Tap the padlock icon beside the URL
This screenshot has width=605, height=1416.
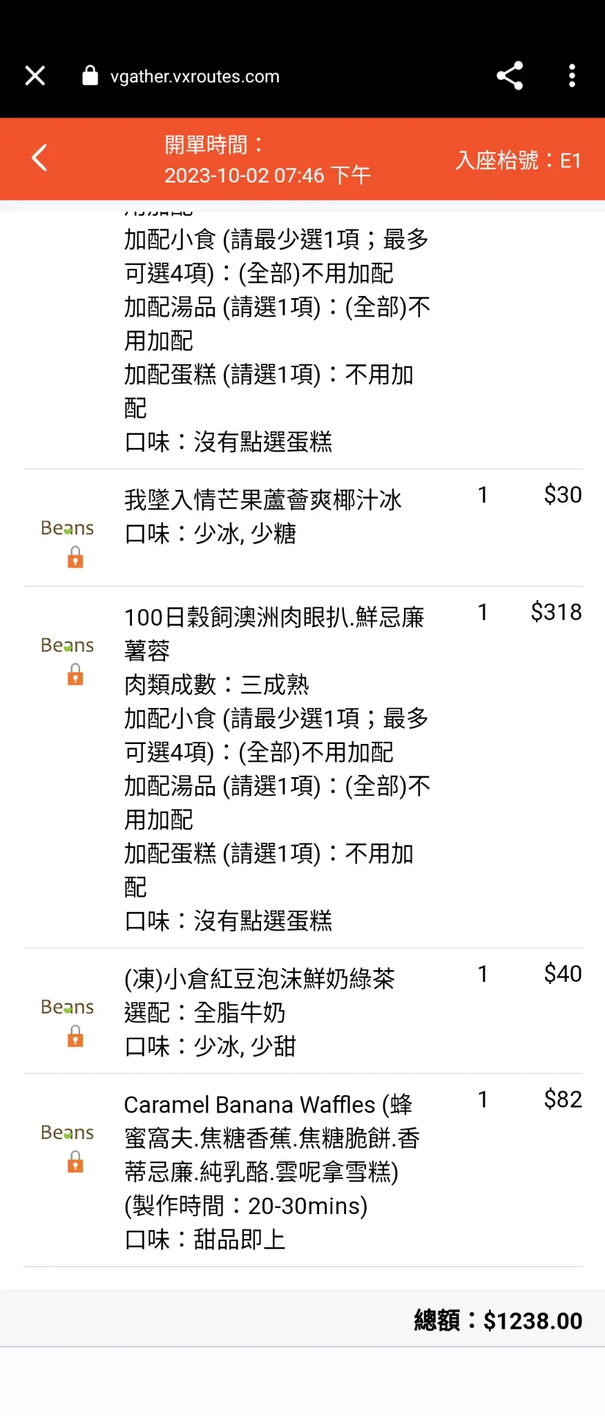(90, 75)
